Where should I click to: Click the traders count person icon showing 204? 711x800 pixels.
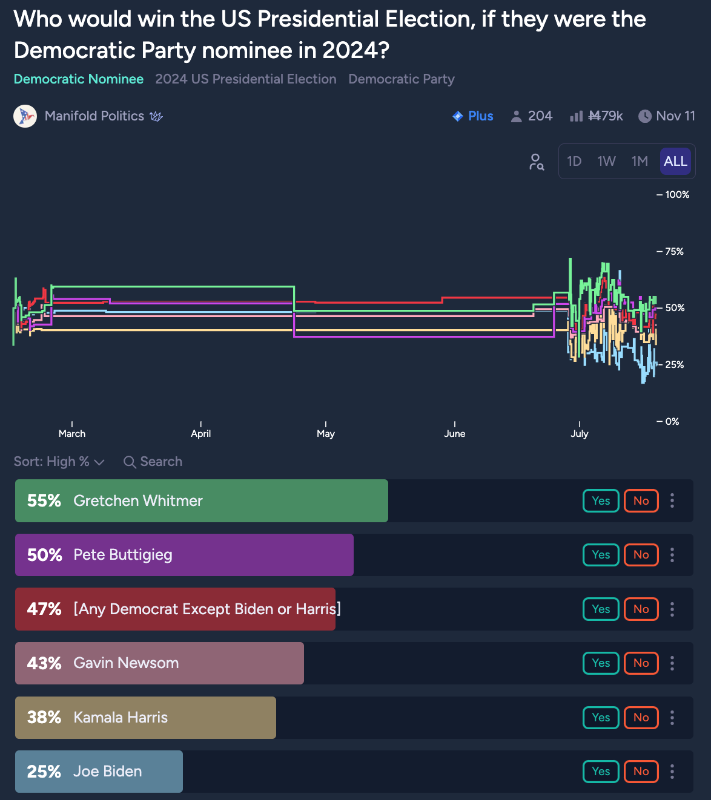[x=517, y=116]
